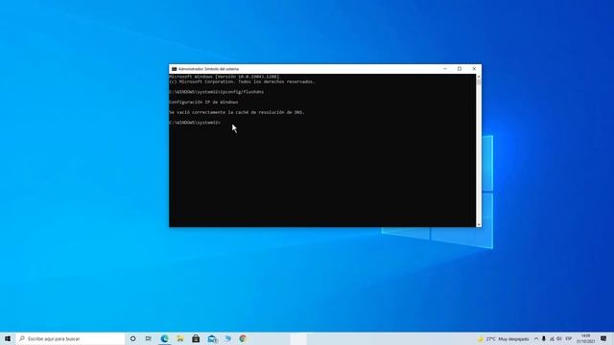Open File Explorer from the taskbar
614x345 pixels.
coord(180,338)
